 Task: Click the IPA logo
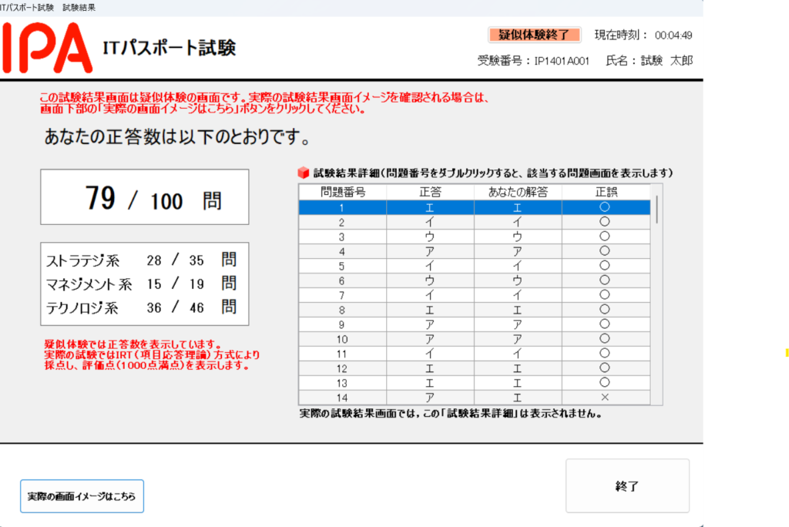48,47
